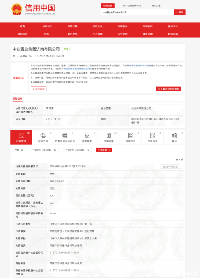Filter by 全部 60 records
Image resolution: width=200 pixels, height=278 pixels.
[19, 150]
